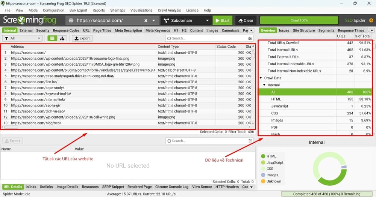Click the orange arrow icon next to SEO Spider
376x197 pixels.
click(x=371, y=20)
